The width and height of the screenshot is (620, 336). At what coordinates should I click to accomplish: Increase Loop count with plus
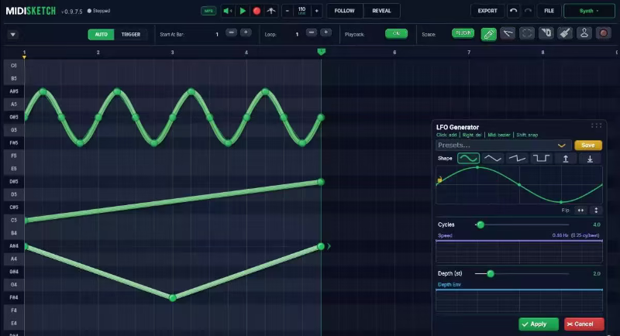coord(325,33)
